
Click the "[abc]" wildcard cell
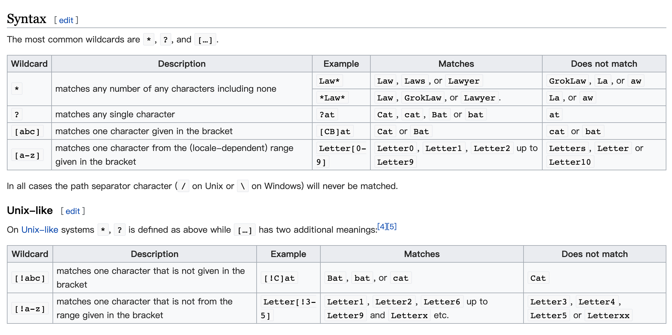[27, 132]
